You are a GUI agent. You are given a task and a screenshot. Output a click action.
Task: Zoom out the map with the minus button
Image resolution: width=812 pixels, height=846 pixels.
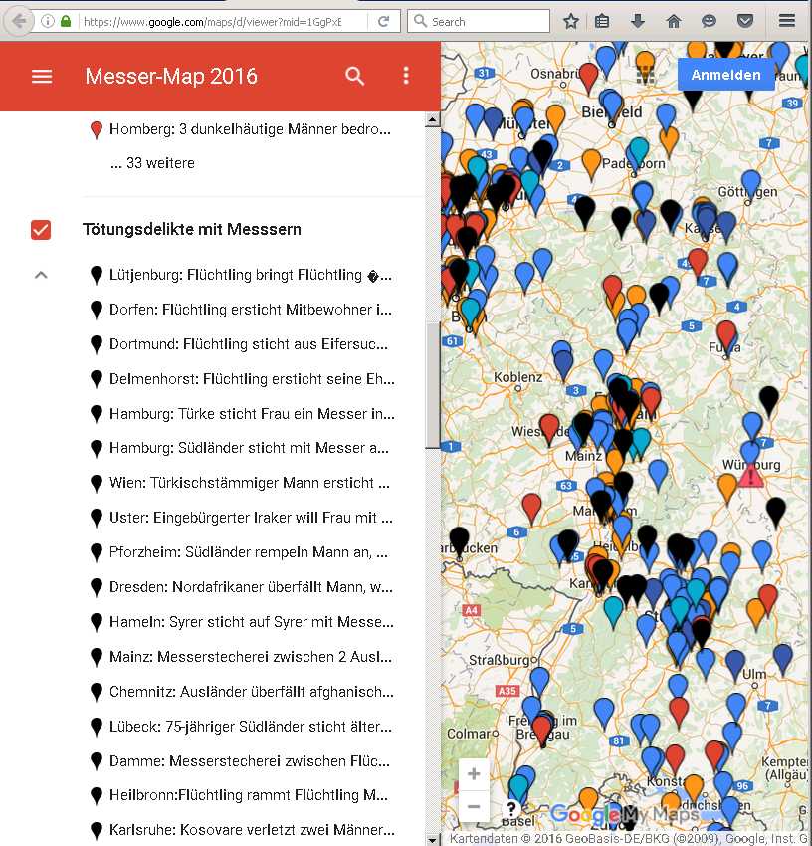coord(474,806)
